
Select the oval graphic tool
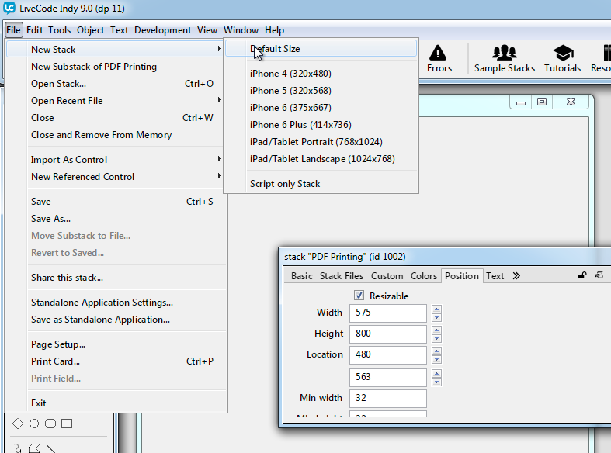click(34, 424)
